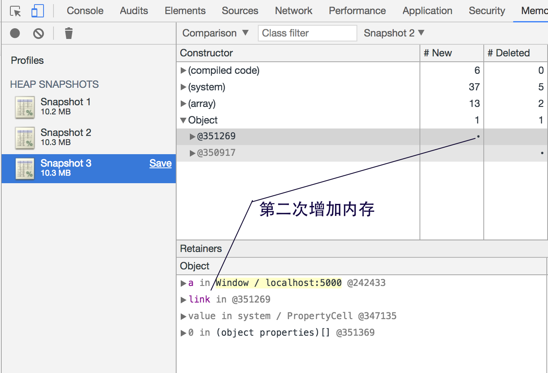Expand the 'value in system / PropertyCell' retainer
Screen dimensions: 548x373
[183, 316]
